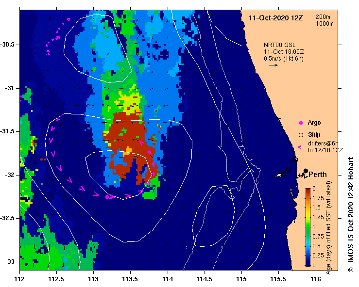Click the 'Perth' city label
359x287 pixels.
[x=318, y=175]
